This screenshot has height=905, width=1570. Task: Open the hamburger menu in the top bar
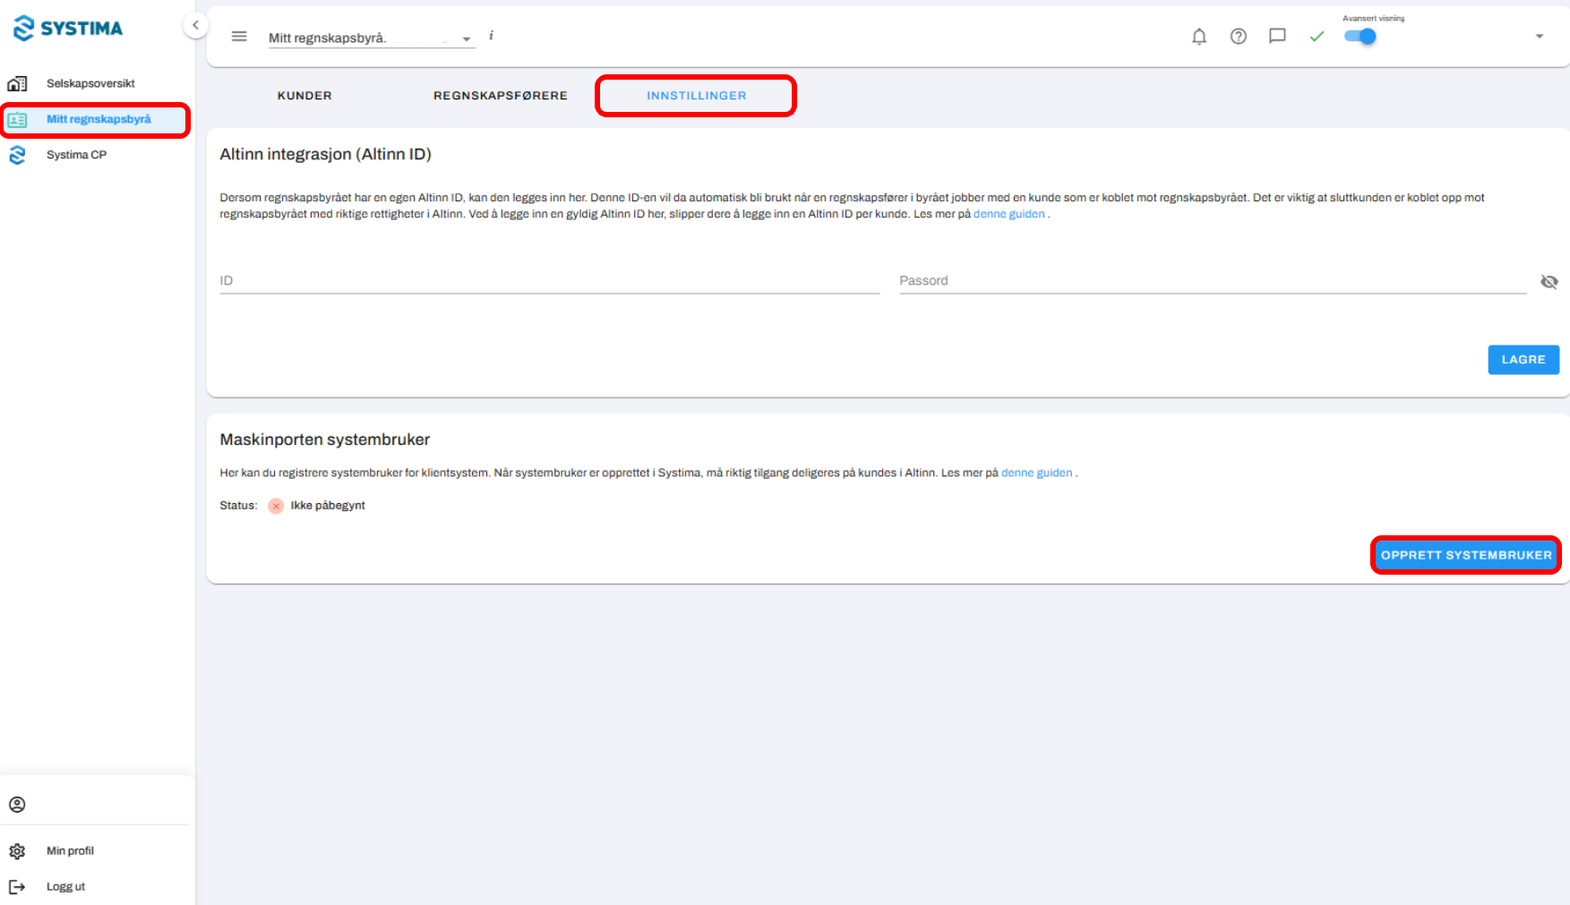tap(239, 37)
